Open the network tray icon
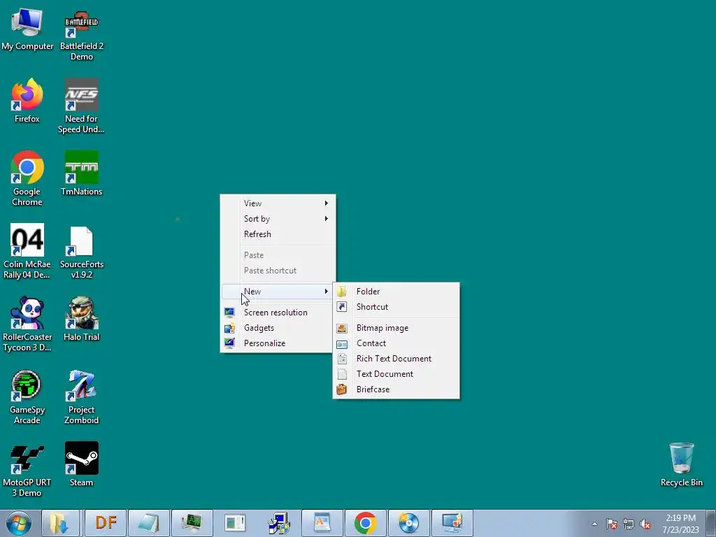The width and height of the screenshot is (716, 537). (629, 524)
